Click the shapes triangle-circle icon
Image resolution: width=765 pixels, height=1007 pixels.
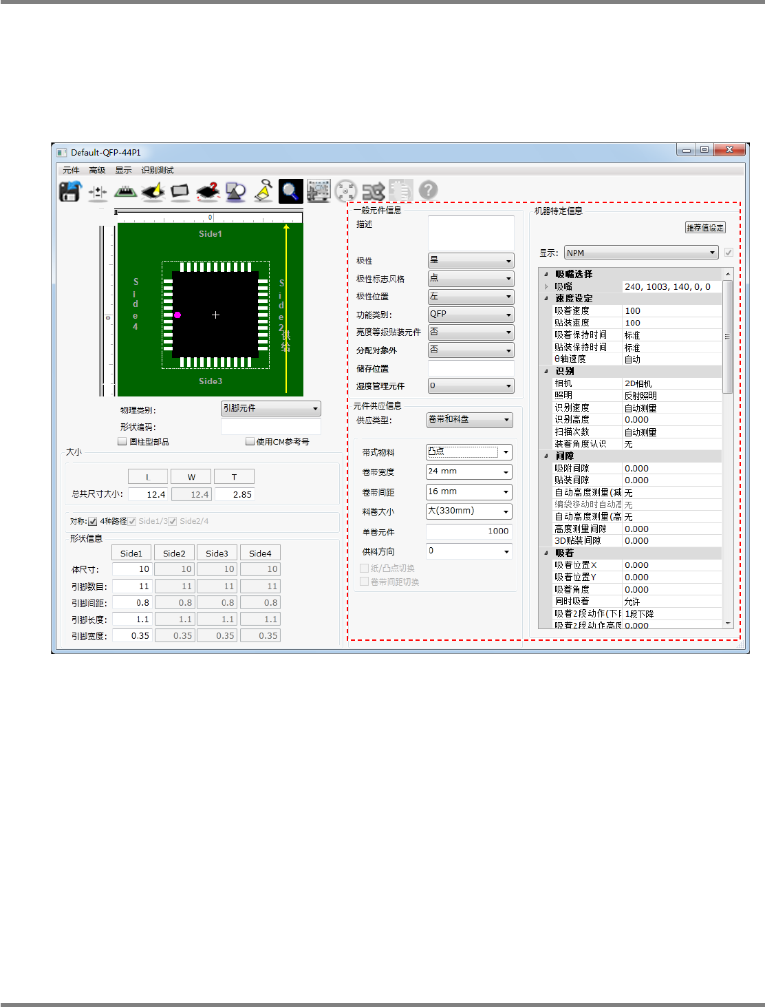235,191
